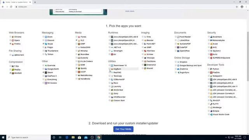Viewport: 249px width, 140px height.
Task: Go back using the browser back arrow
Action: [x=3, y=7]
